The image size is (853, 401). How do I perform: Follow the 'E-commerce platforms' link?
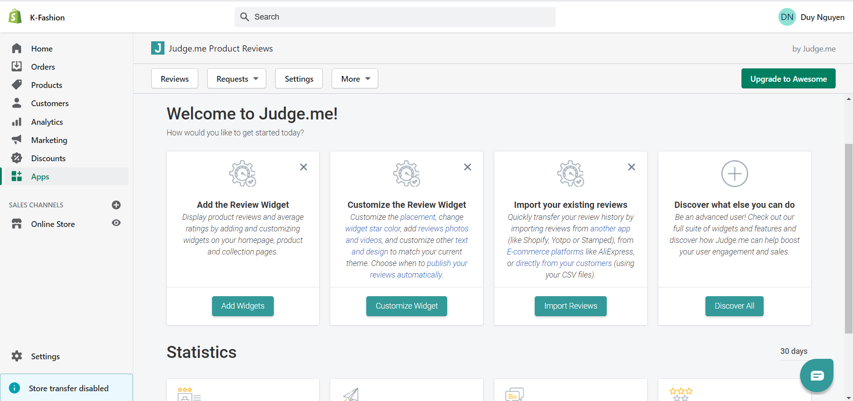(x=545, y=252)
